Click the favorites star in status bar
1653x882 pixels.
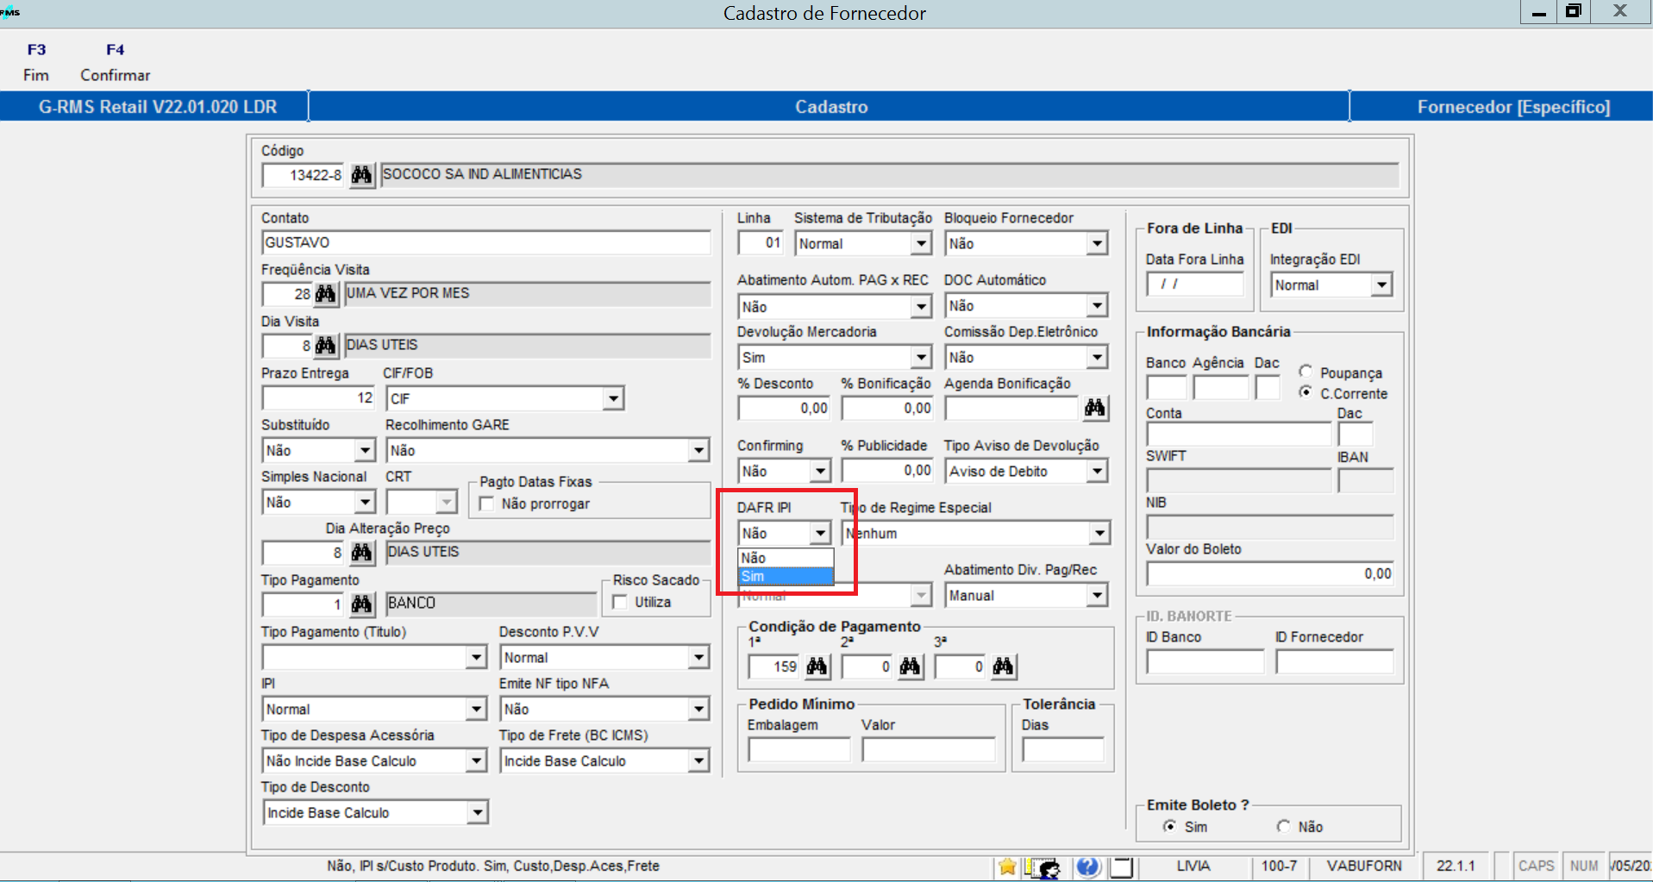click(1006, 866)
